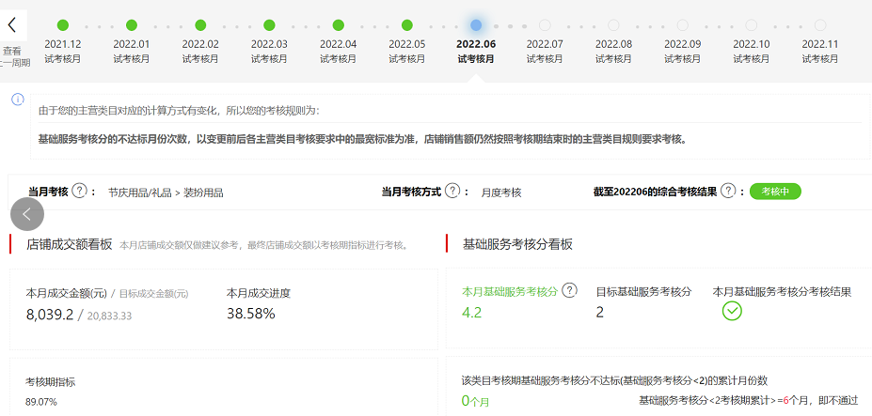The width and height of the screenshot is (872, 416).
Task: Click the green 考核中 status badge
Action: click(x=775, y=192)
